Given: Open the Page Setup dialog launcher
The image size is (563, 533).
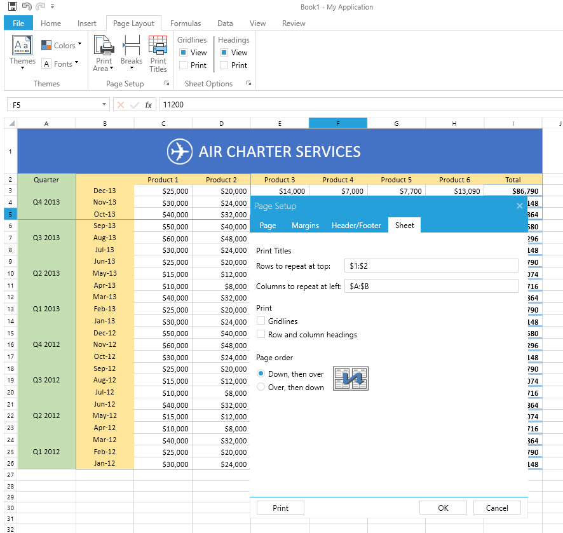Looking at the screenshot, I should point(166,83).
